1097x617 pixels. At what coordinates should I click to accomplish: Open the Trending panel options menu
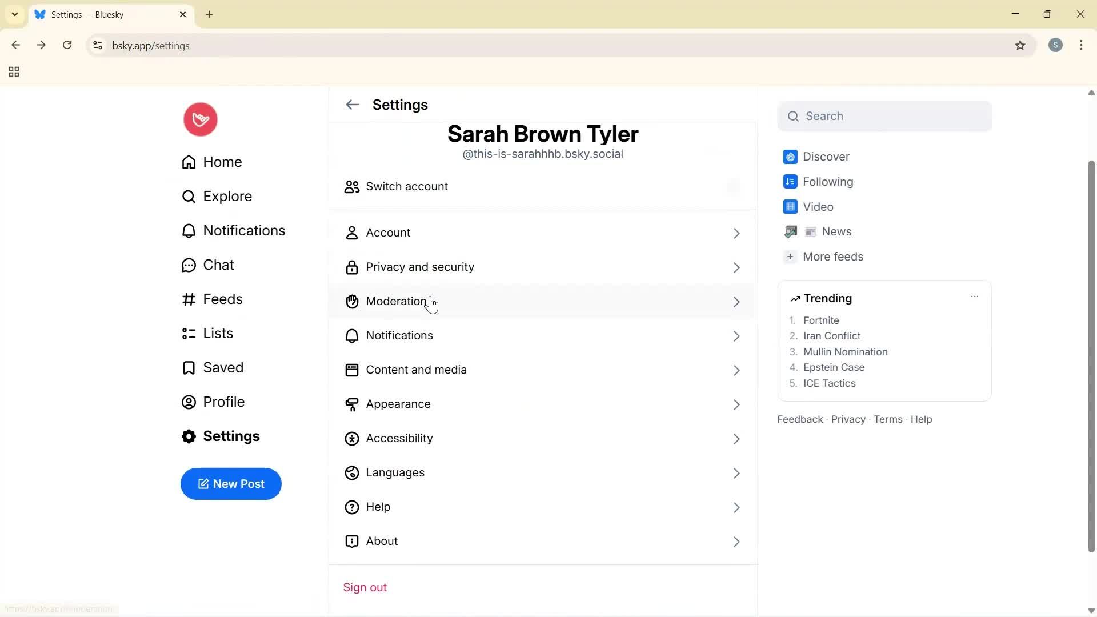point(974,297)
